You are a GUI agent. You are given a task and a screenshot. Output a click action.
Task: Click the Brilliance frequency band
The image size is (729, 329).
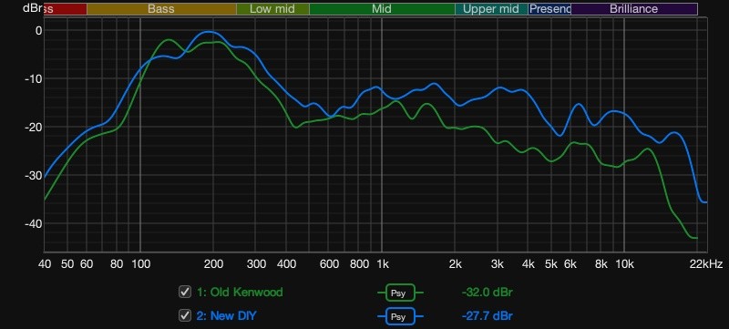[x=634, y=9]
